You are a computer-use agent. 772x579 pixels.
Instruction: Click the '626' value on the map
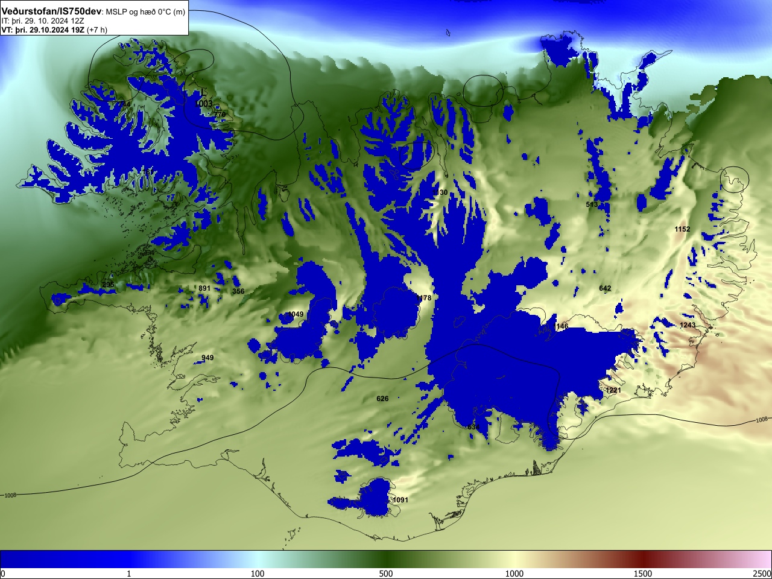click(382, 399)
